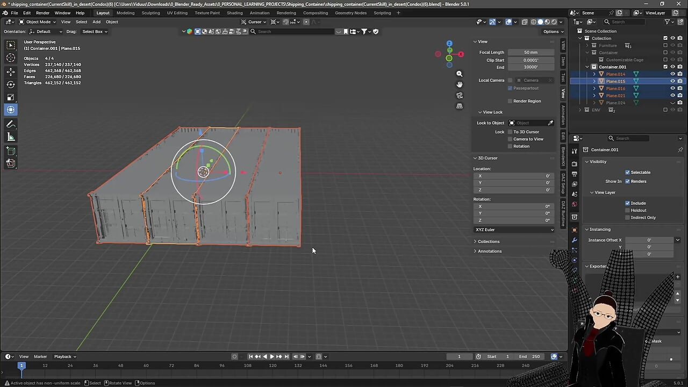
Task: Click the timeline End frame 250 field
Action: [530, 356]
